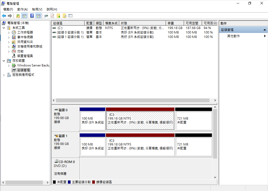Image resolution: width=268 pixels, height=191 pixels.
Task: Expand the 共用資料夾 node
Action: [x=9, y=42]
